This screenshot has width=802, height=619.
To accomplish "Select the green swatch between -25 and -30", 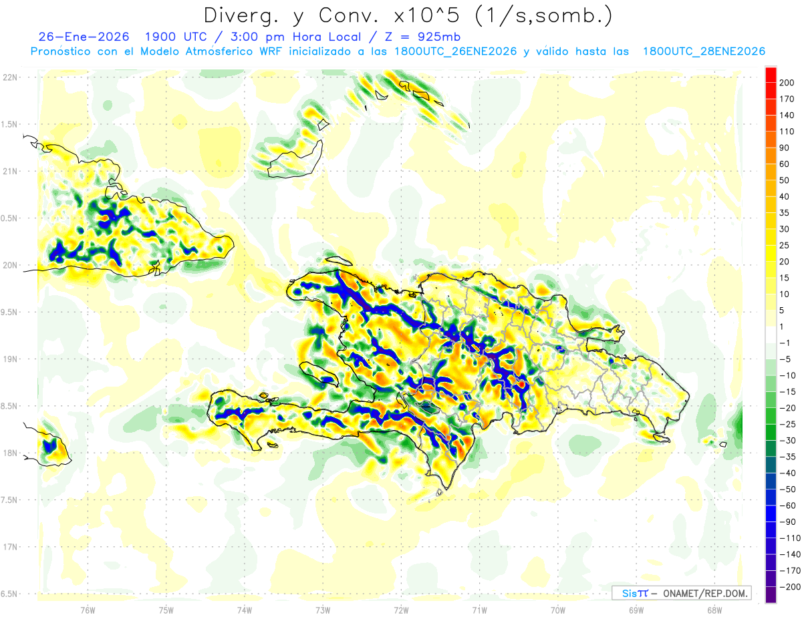I will pyautogui.click(x=771, y=433).
